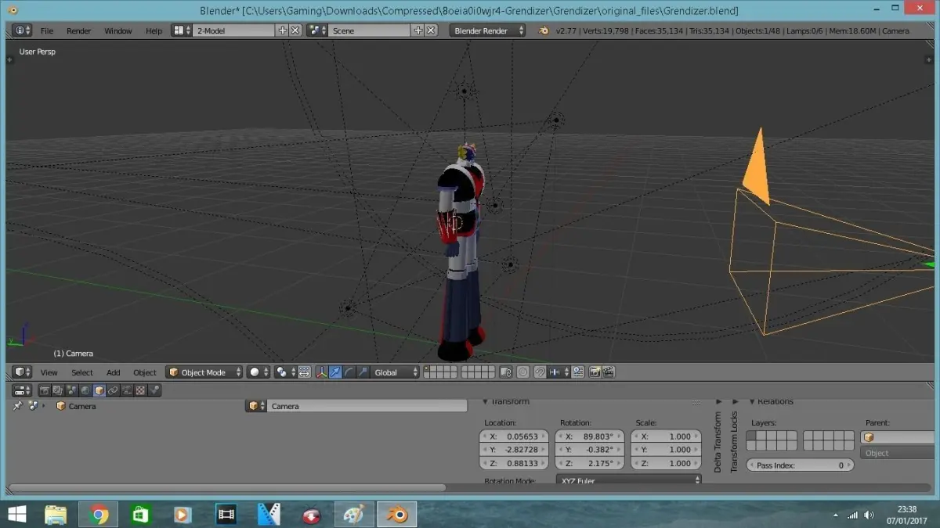Switch to the Scene properties tab
940x528 pixels.
point(72,390)
